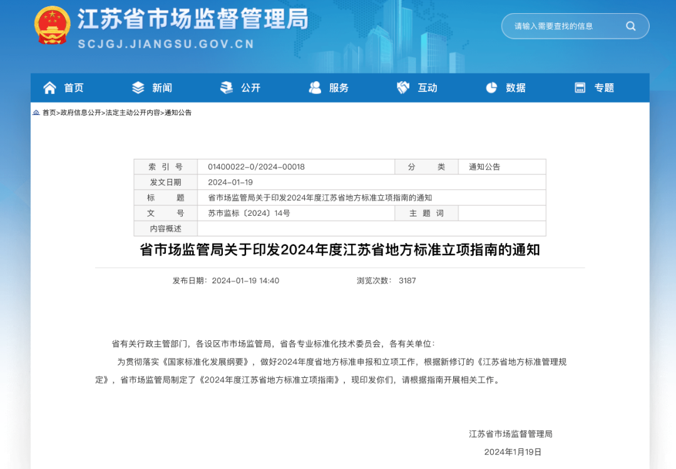676x469 pixels.
Task: Click the calendar icon beside 专题
Action: tap(580, 88)
